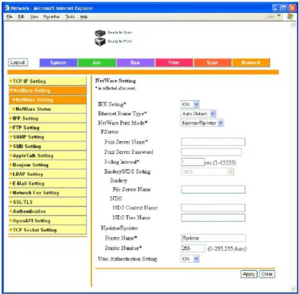299x294 pixels.
Task: Minimize the Internet Explorer window
Action: point(275,8)
